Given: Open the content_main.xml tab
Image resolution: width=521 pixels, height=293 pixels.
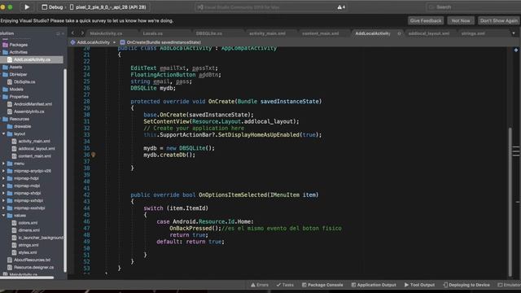Looking at the screenshot, I should (x=320, y=33).
